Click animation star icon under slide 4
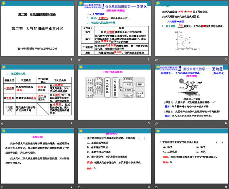Screen dimensions: 229x189 (2, 123)
